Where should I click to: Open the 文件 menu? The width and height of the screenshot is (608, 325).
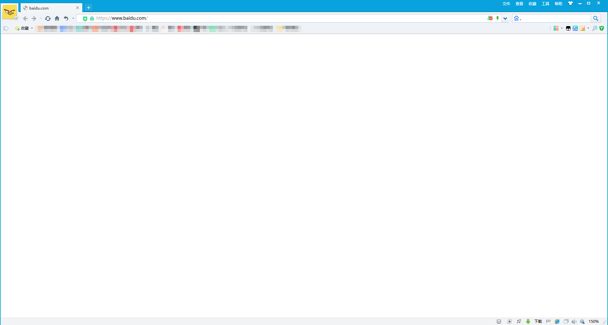[x=506, y=4]
